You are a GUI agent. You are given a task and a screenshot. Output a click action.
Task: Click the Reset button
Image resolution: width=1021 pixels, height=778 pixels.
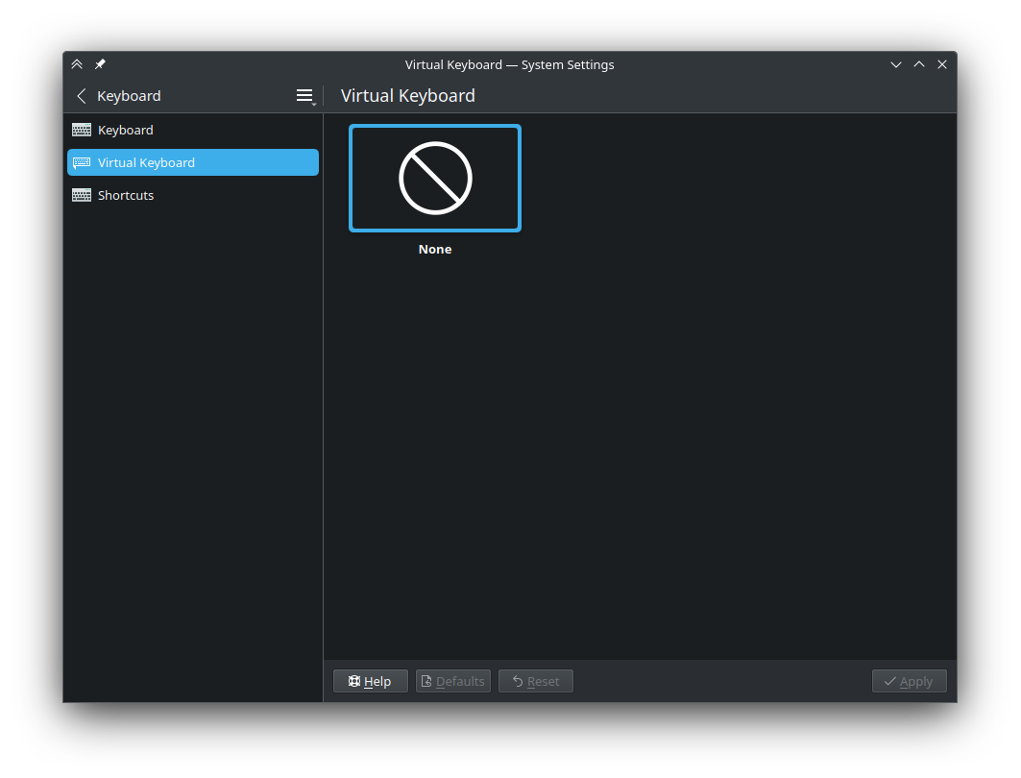click(536, 681)
